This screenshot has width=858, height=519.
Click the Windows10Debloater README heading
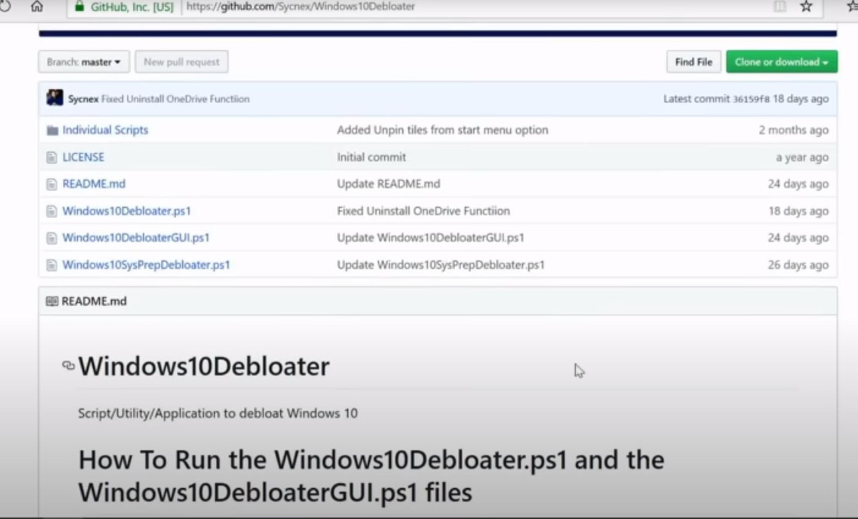pyautogui.click(x=204, y=366)
